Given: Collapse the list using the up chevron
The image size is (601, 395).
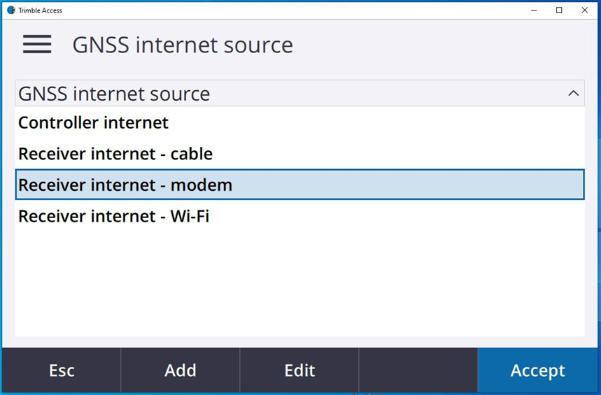Looking at the screenshot, I should tap(573, 94).
